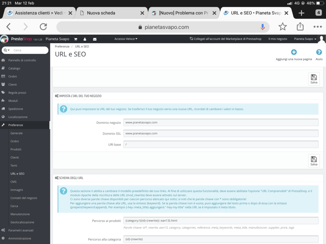326x244 pixels.
Task: Focus the Cerca sidebar search field
Action: click(x=30, y=50)
